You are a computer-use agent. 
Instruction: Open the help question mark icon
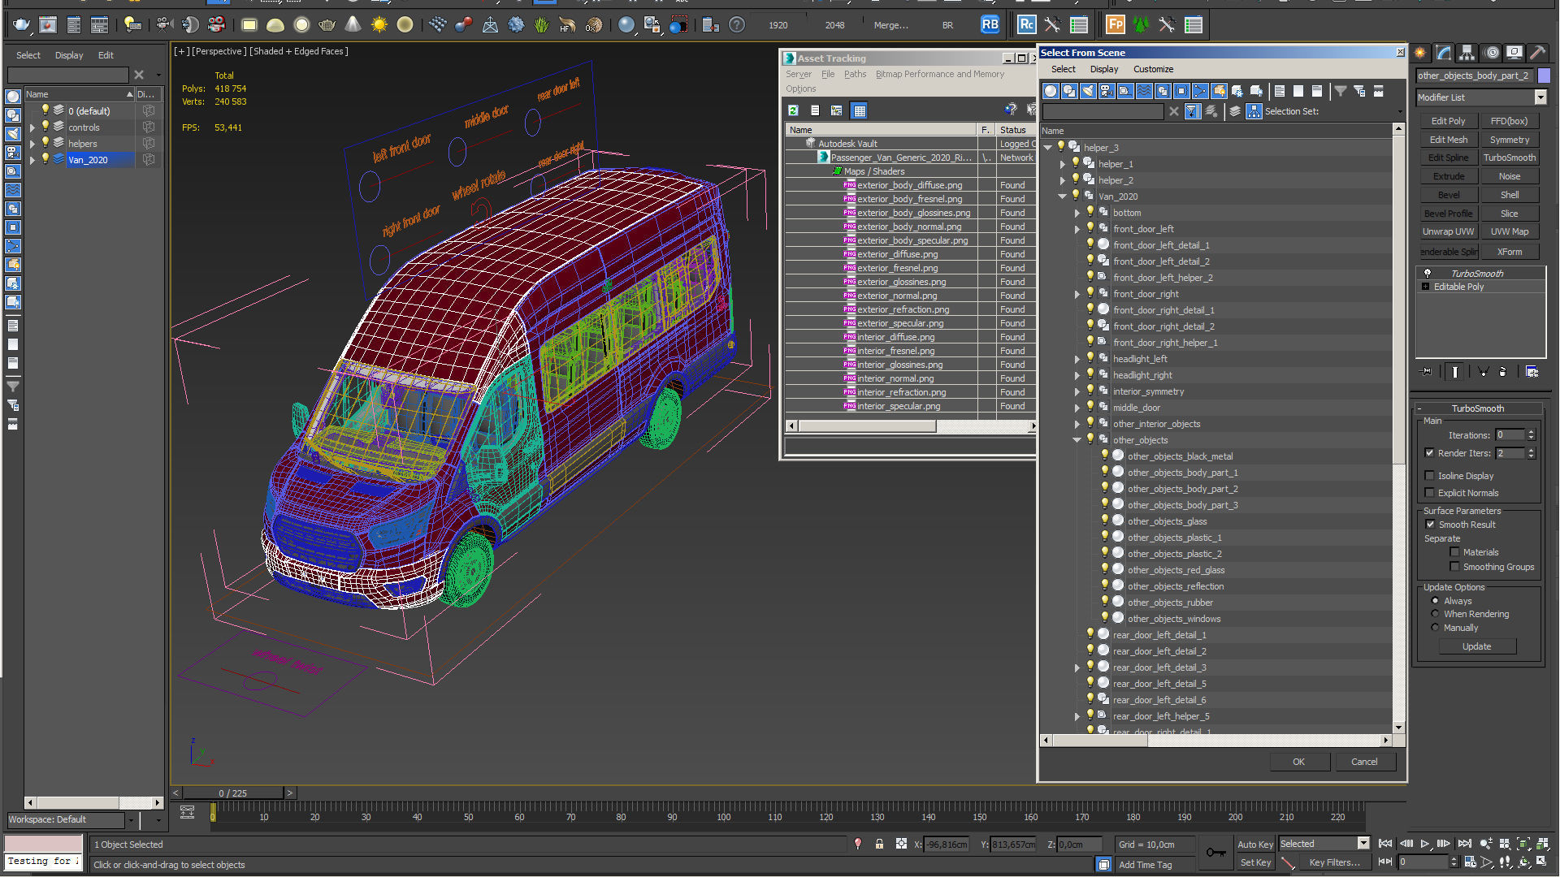pos(737,25)
